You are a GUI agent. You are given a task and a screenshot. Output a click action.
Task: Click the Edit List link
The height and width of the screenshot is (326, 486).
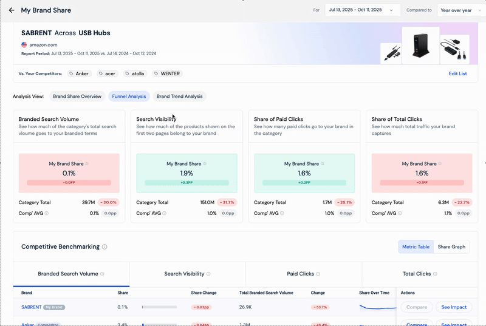click(x=457, y=73)
